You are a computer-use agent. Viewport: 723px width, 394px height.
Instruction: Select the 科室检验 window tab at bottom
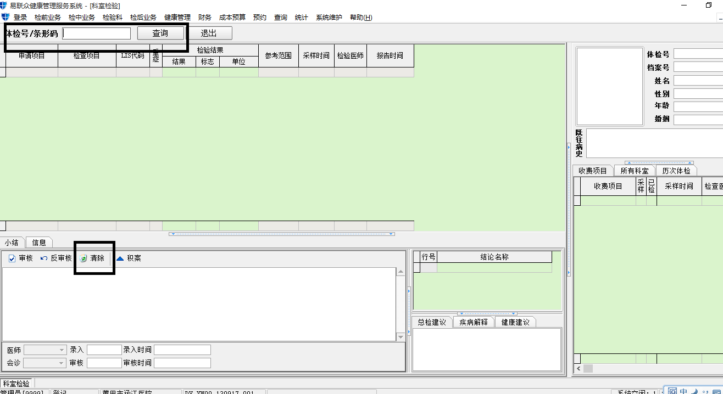click(16, 384)
